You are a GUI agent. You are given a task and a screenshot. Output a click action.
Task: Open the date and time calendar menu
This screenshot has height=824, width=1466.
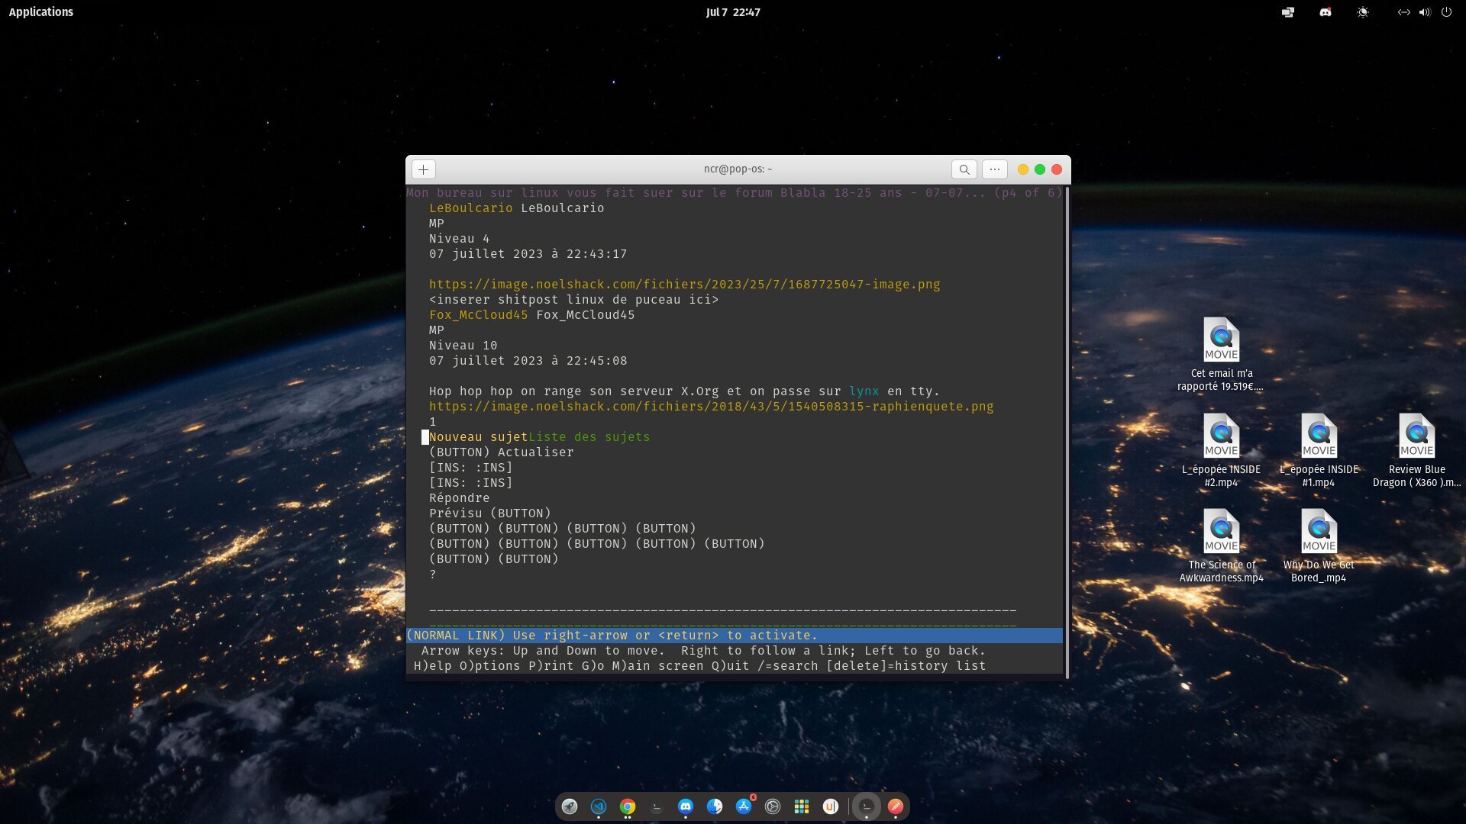coord(733,12)
